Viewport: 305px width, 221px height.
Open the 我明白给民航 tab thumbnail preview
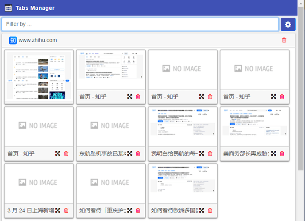pos(182,126)
